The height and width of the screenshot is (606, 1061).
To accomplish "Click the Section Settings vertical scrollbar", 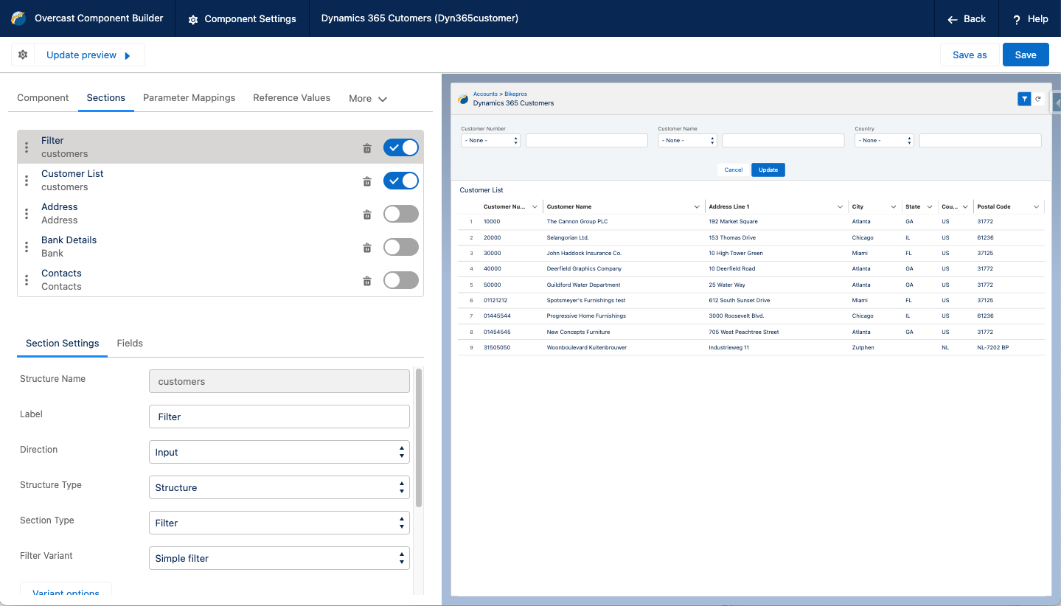I will click(419, 438).
